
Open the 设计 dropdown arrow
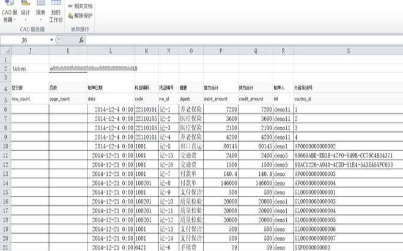pos(25,20)
